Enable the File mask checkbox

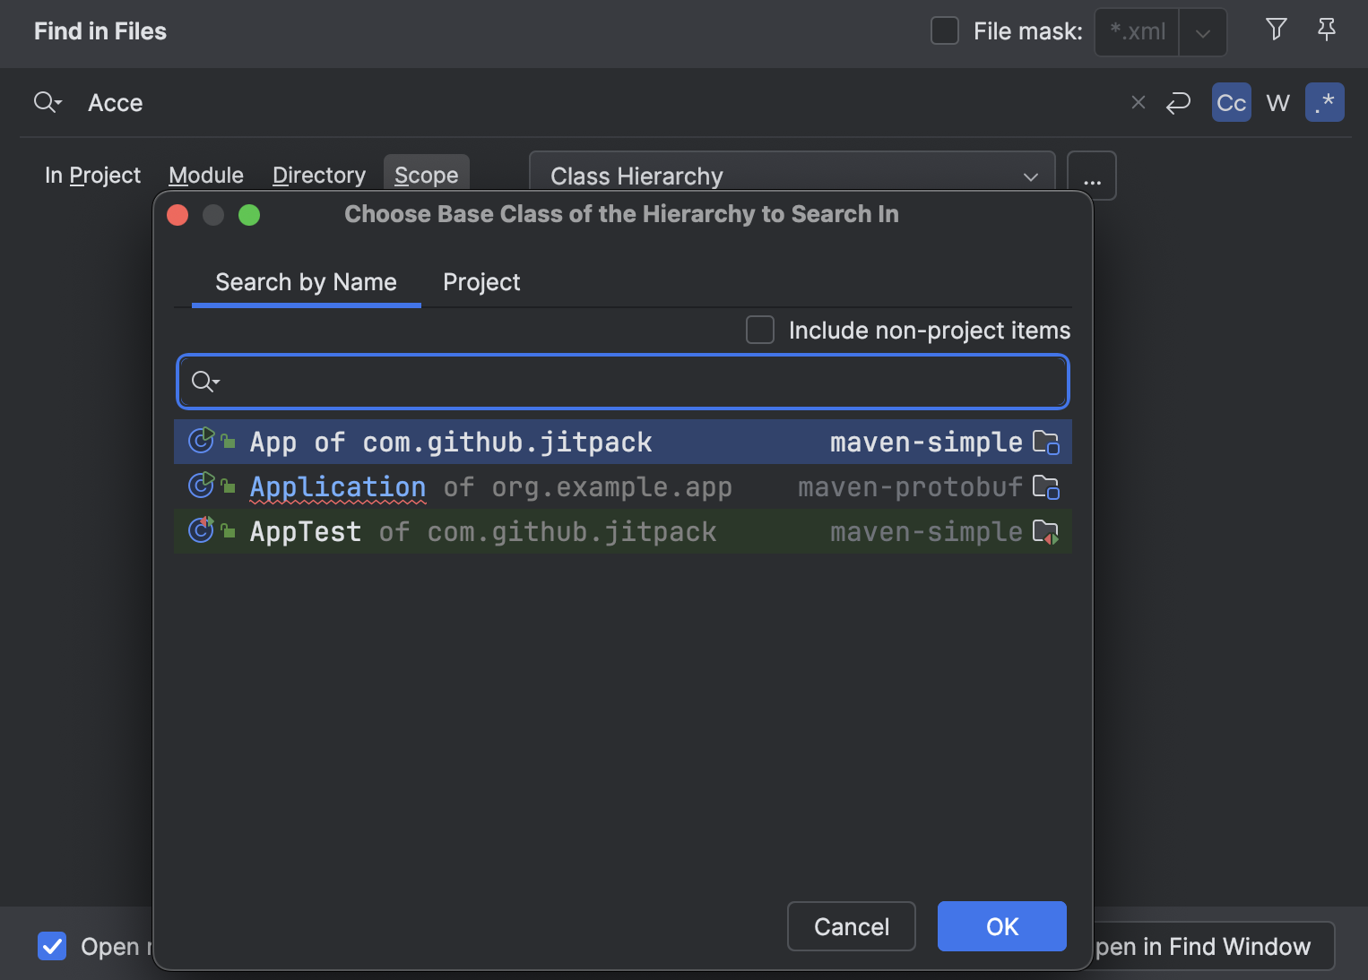[945, 30]
